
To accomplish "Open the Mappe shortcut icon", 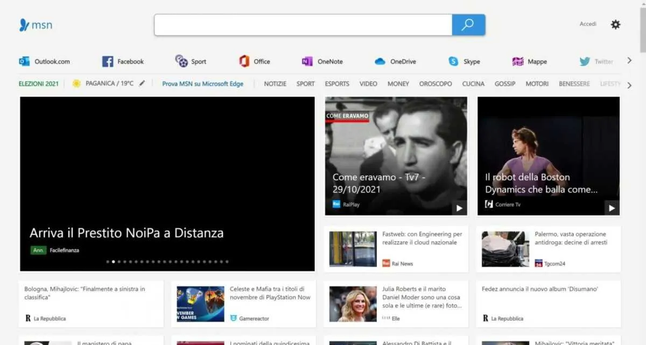I will click(x=518, y=61).
